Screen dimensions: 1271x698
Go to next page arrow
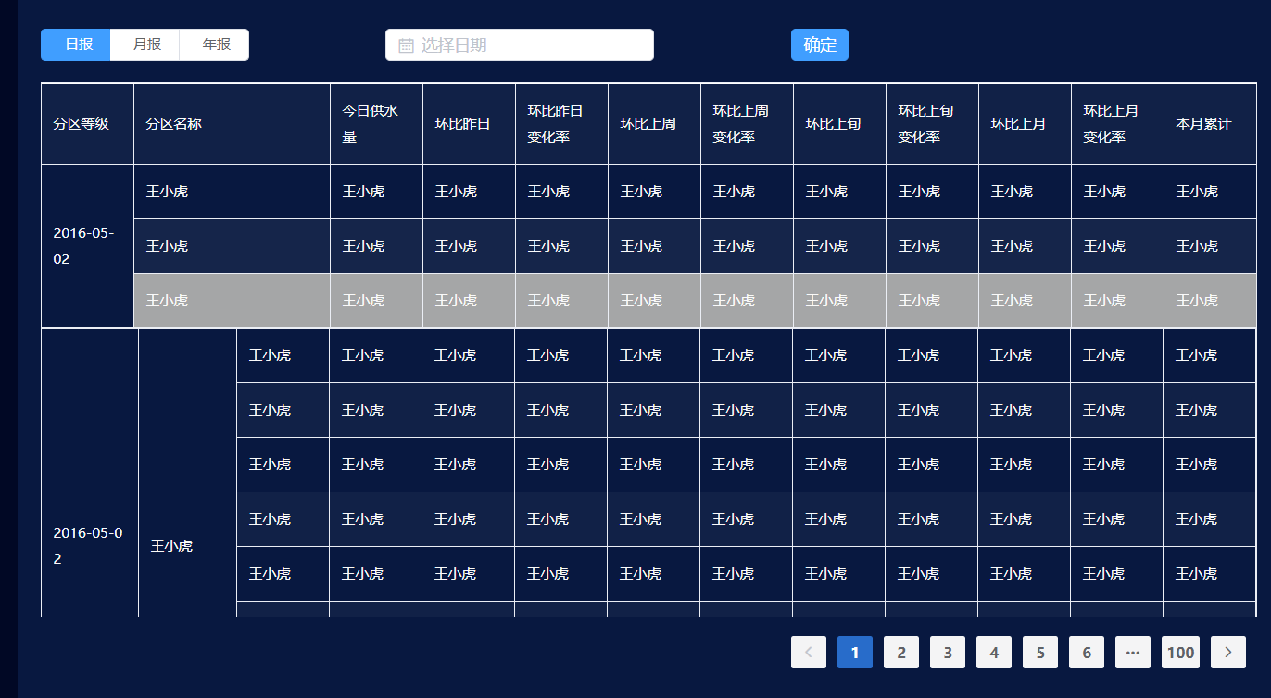coord(1228,653)
